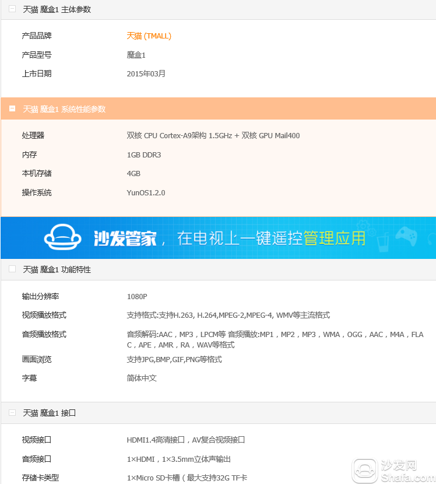The image size is (436, 484).
Task: Click the 魔盒1 model value
Action: [136, 55]
